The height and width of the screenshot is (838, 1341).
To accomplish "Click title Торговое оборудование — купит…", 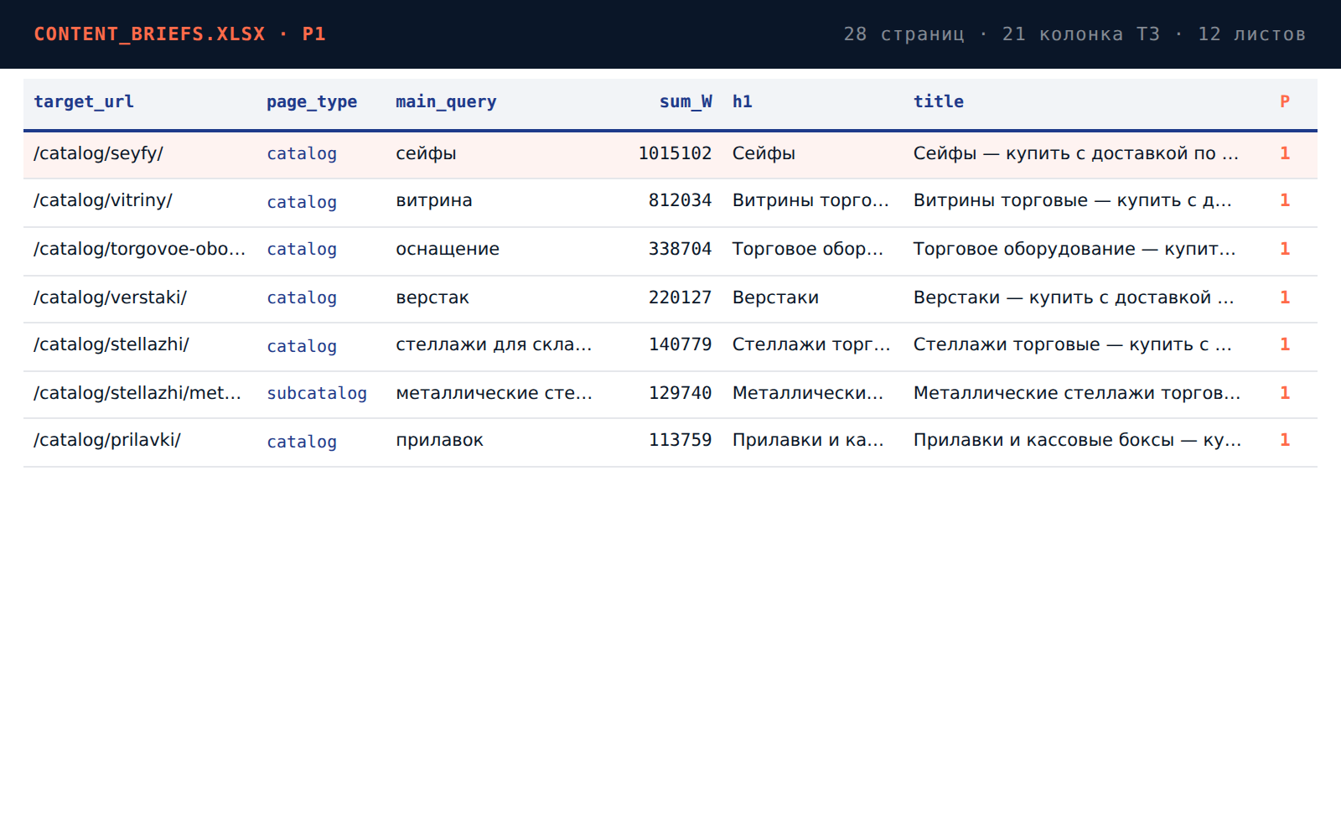I will point(1074,249).
